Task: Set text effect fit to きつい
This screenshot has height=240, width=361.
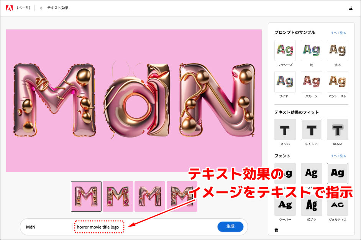Action: click(285, 130)
